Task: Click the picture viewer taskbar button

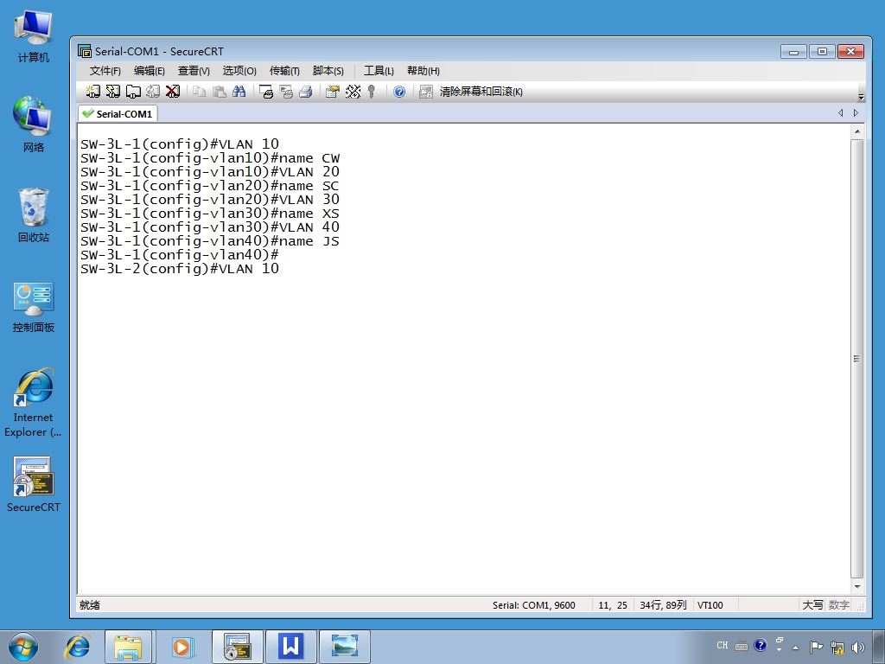Action: 345,647
